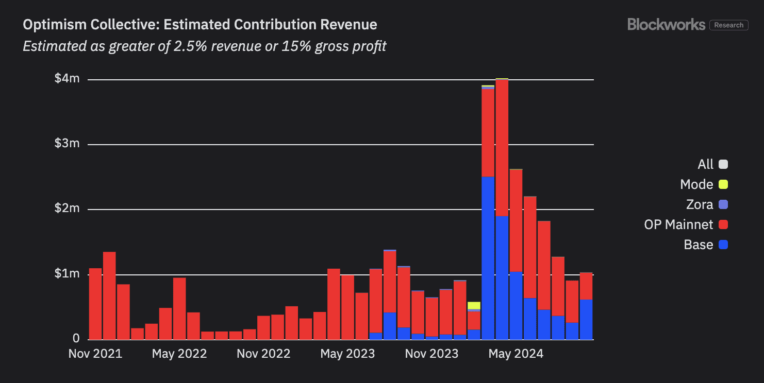This screenshot has width=764, height=383.
Task: Click the Nov 2023 axis label
Action: pos(431,354)
